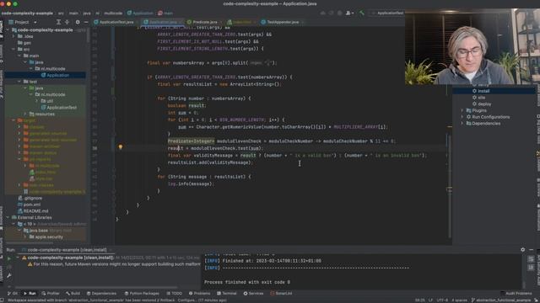540x303 pixels.
Task: Open the Profiler tool window
Action: 51,294
